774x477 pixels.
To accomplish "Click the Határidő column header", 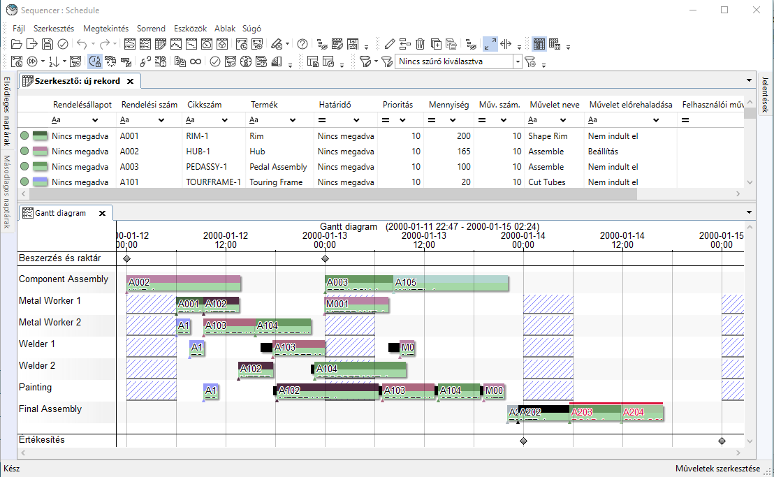I will [335, 105].
